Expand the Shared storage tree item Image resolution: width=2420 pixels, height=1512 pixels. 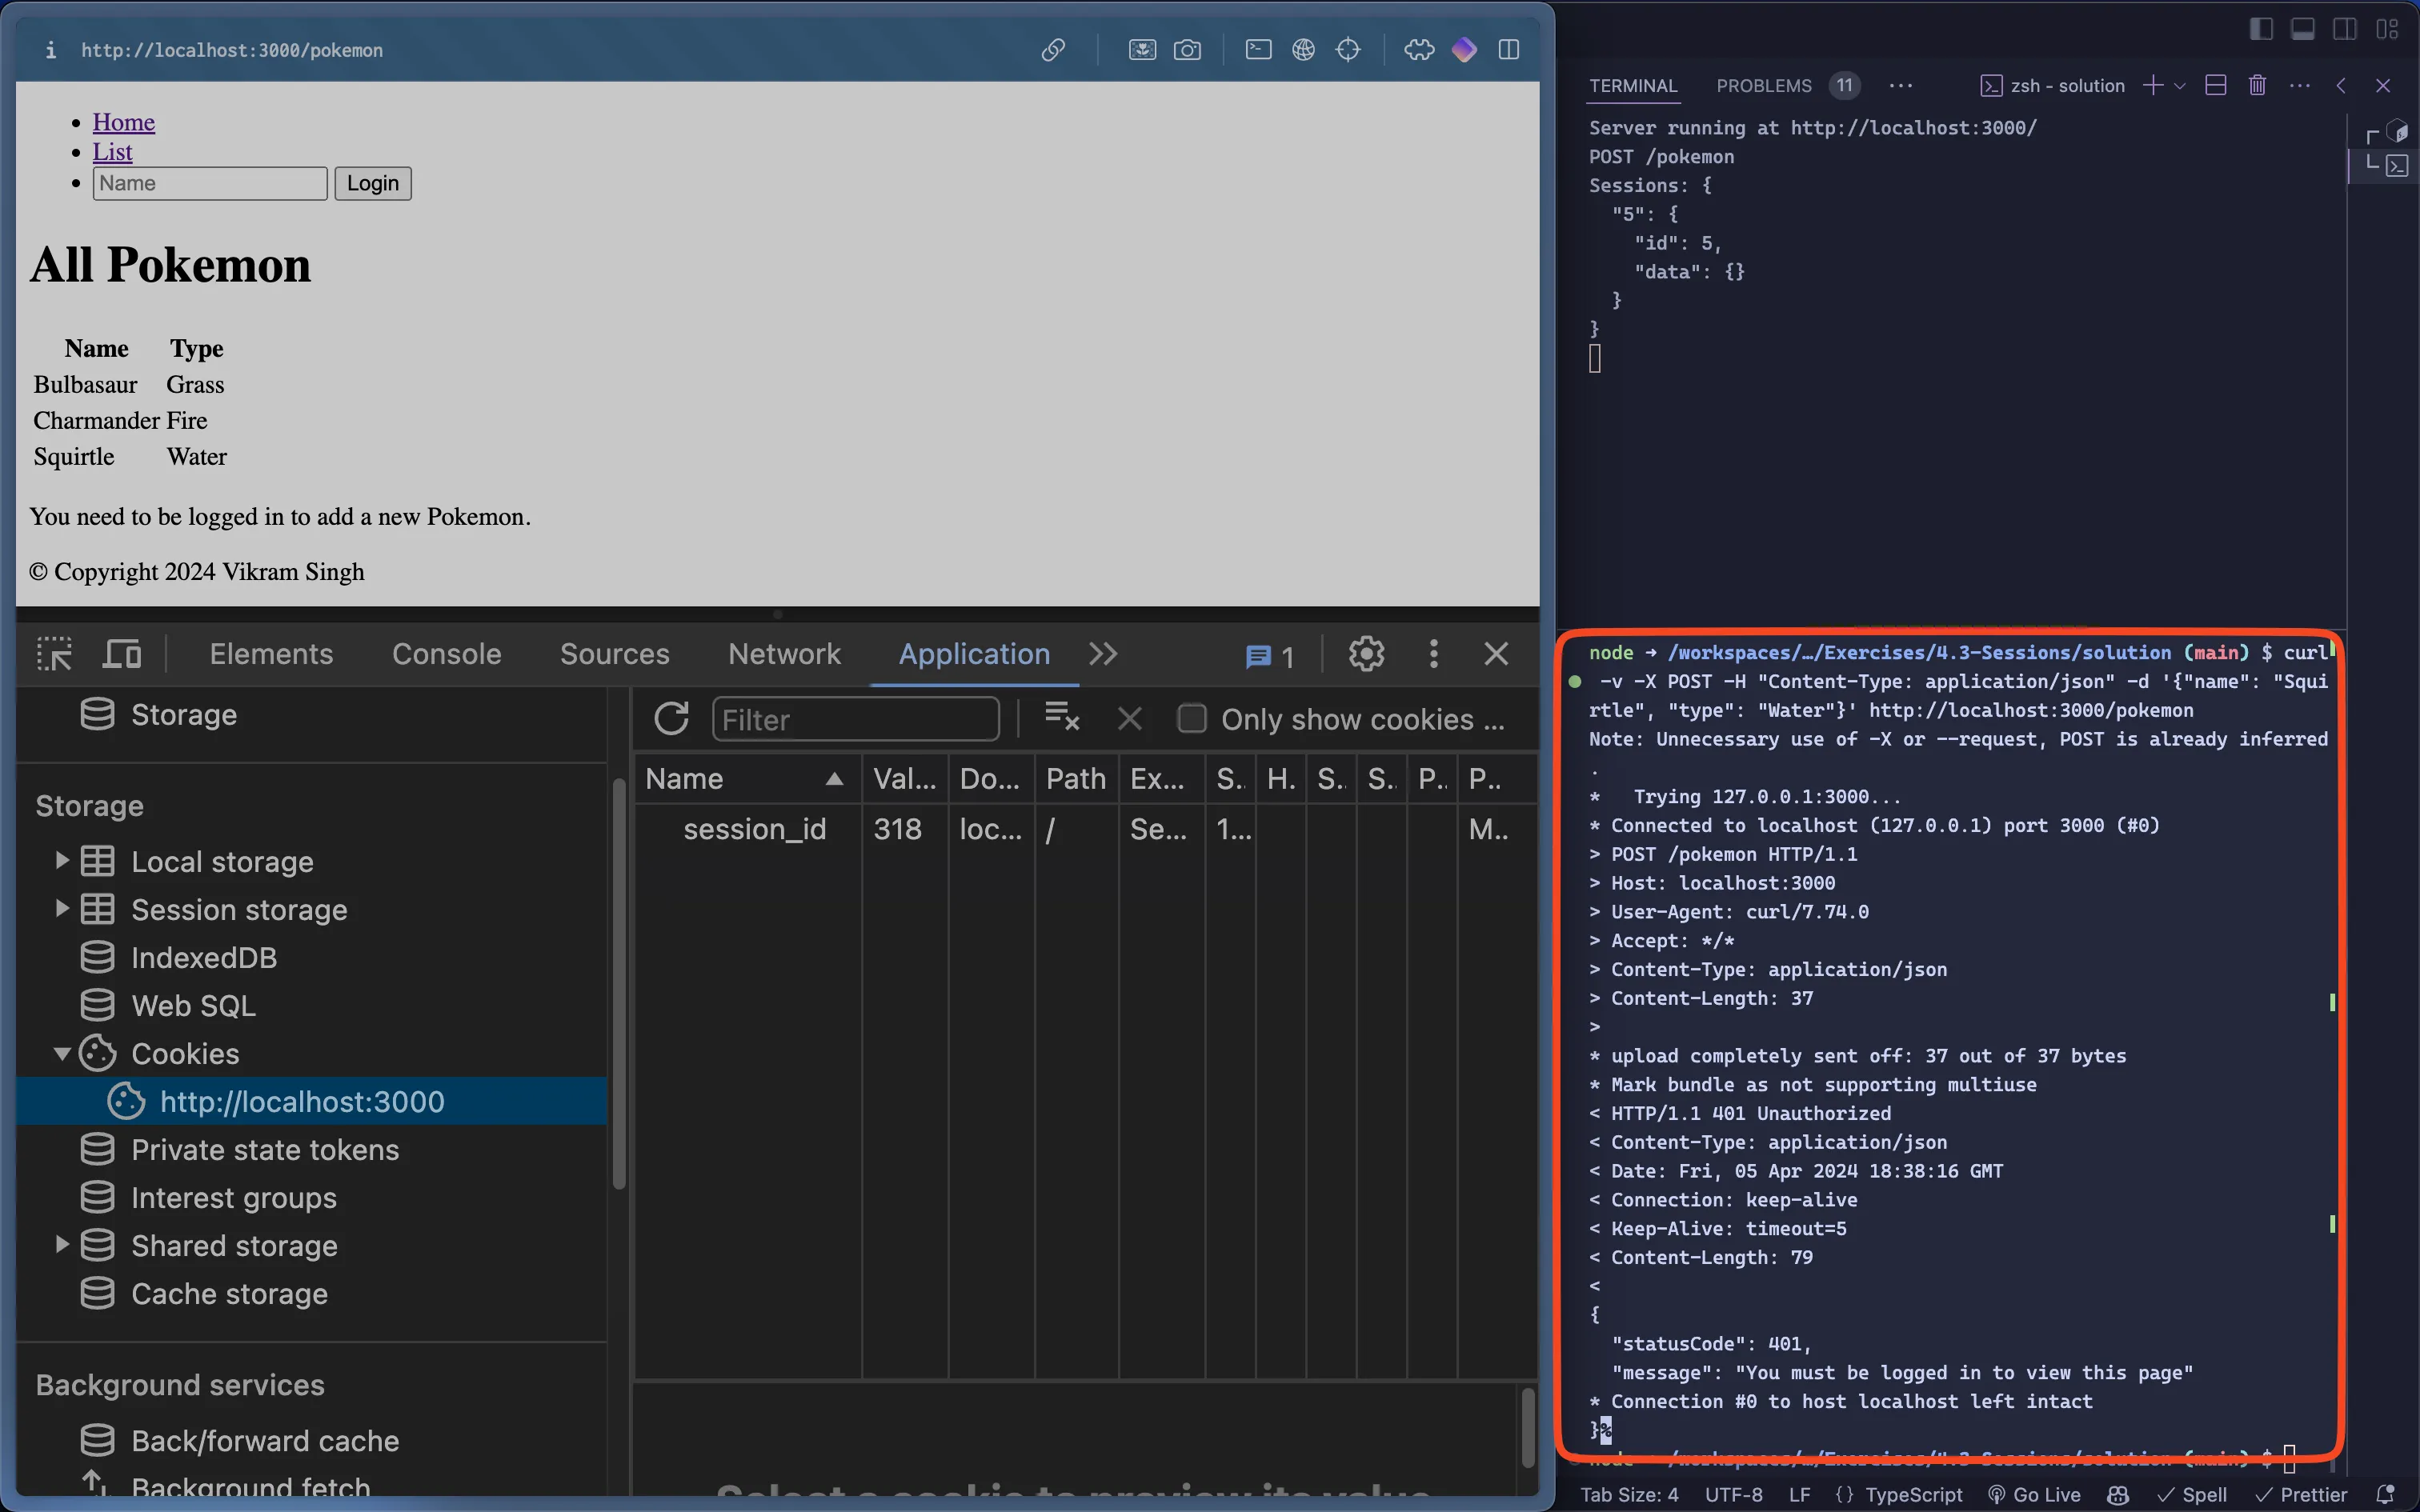click(61, 1245)
